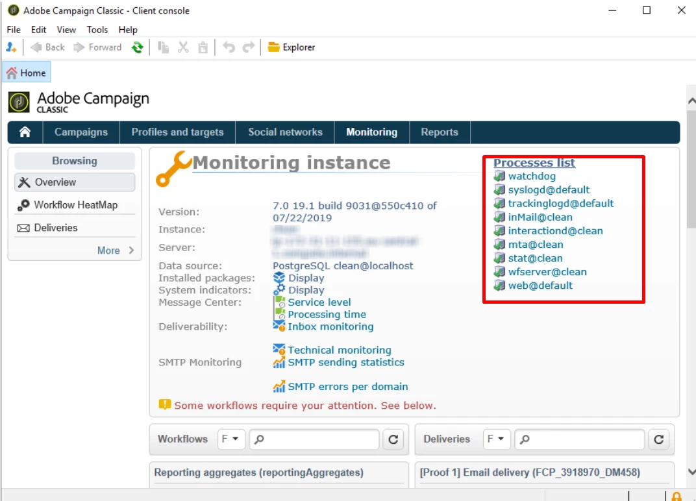Open the trackinglogd@default process
The height and width of the screenshot is (501, 696).
[560, 204]
